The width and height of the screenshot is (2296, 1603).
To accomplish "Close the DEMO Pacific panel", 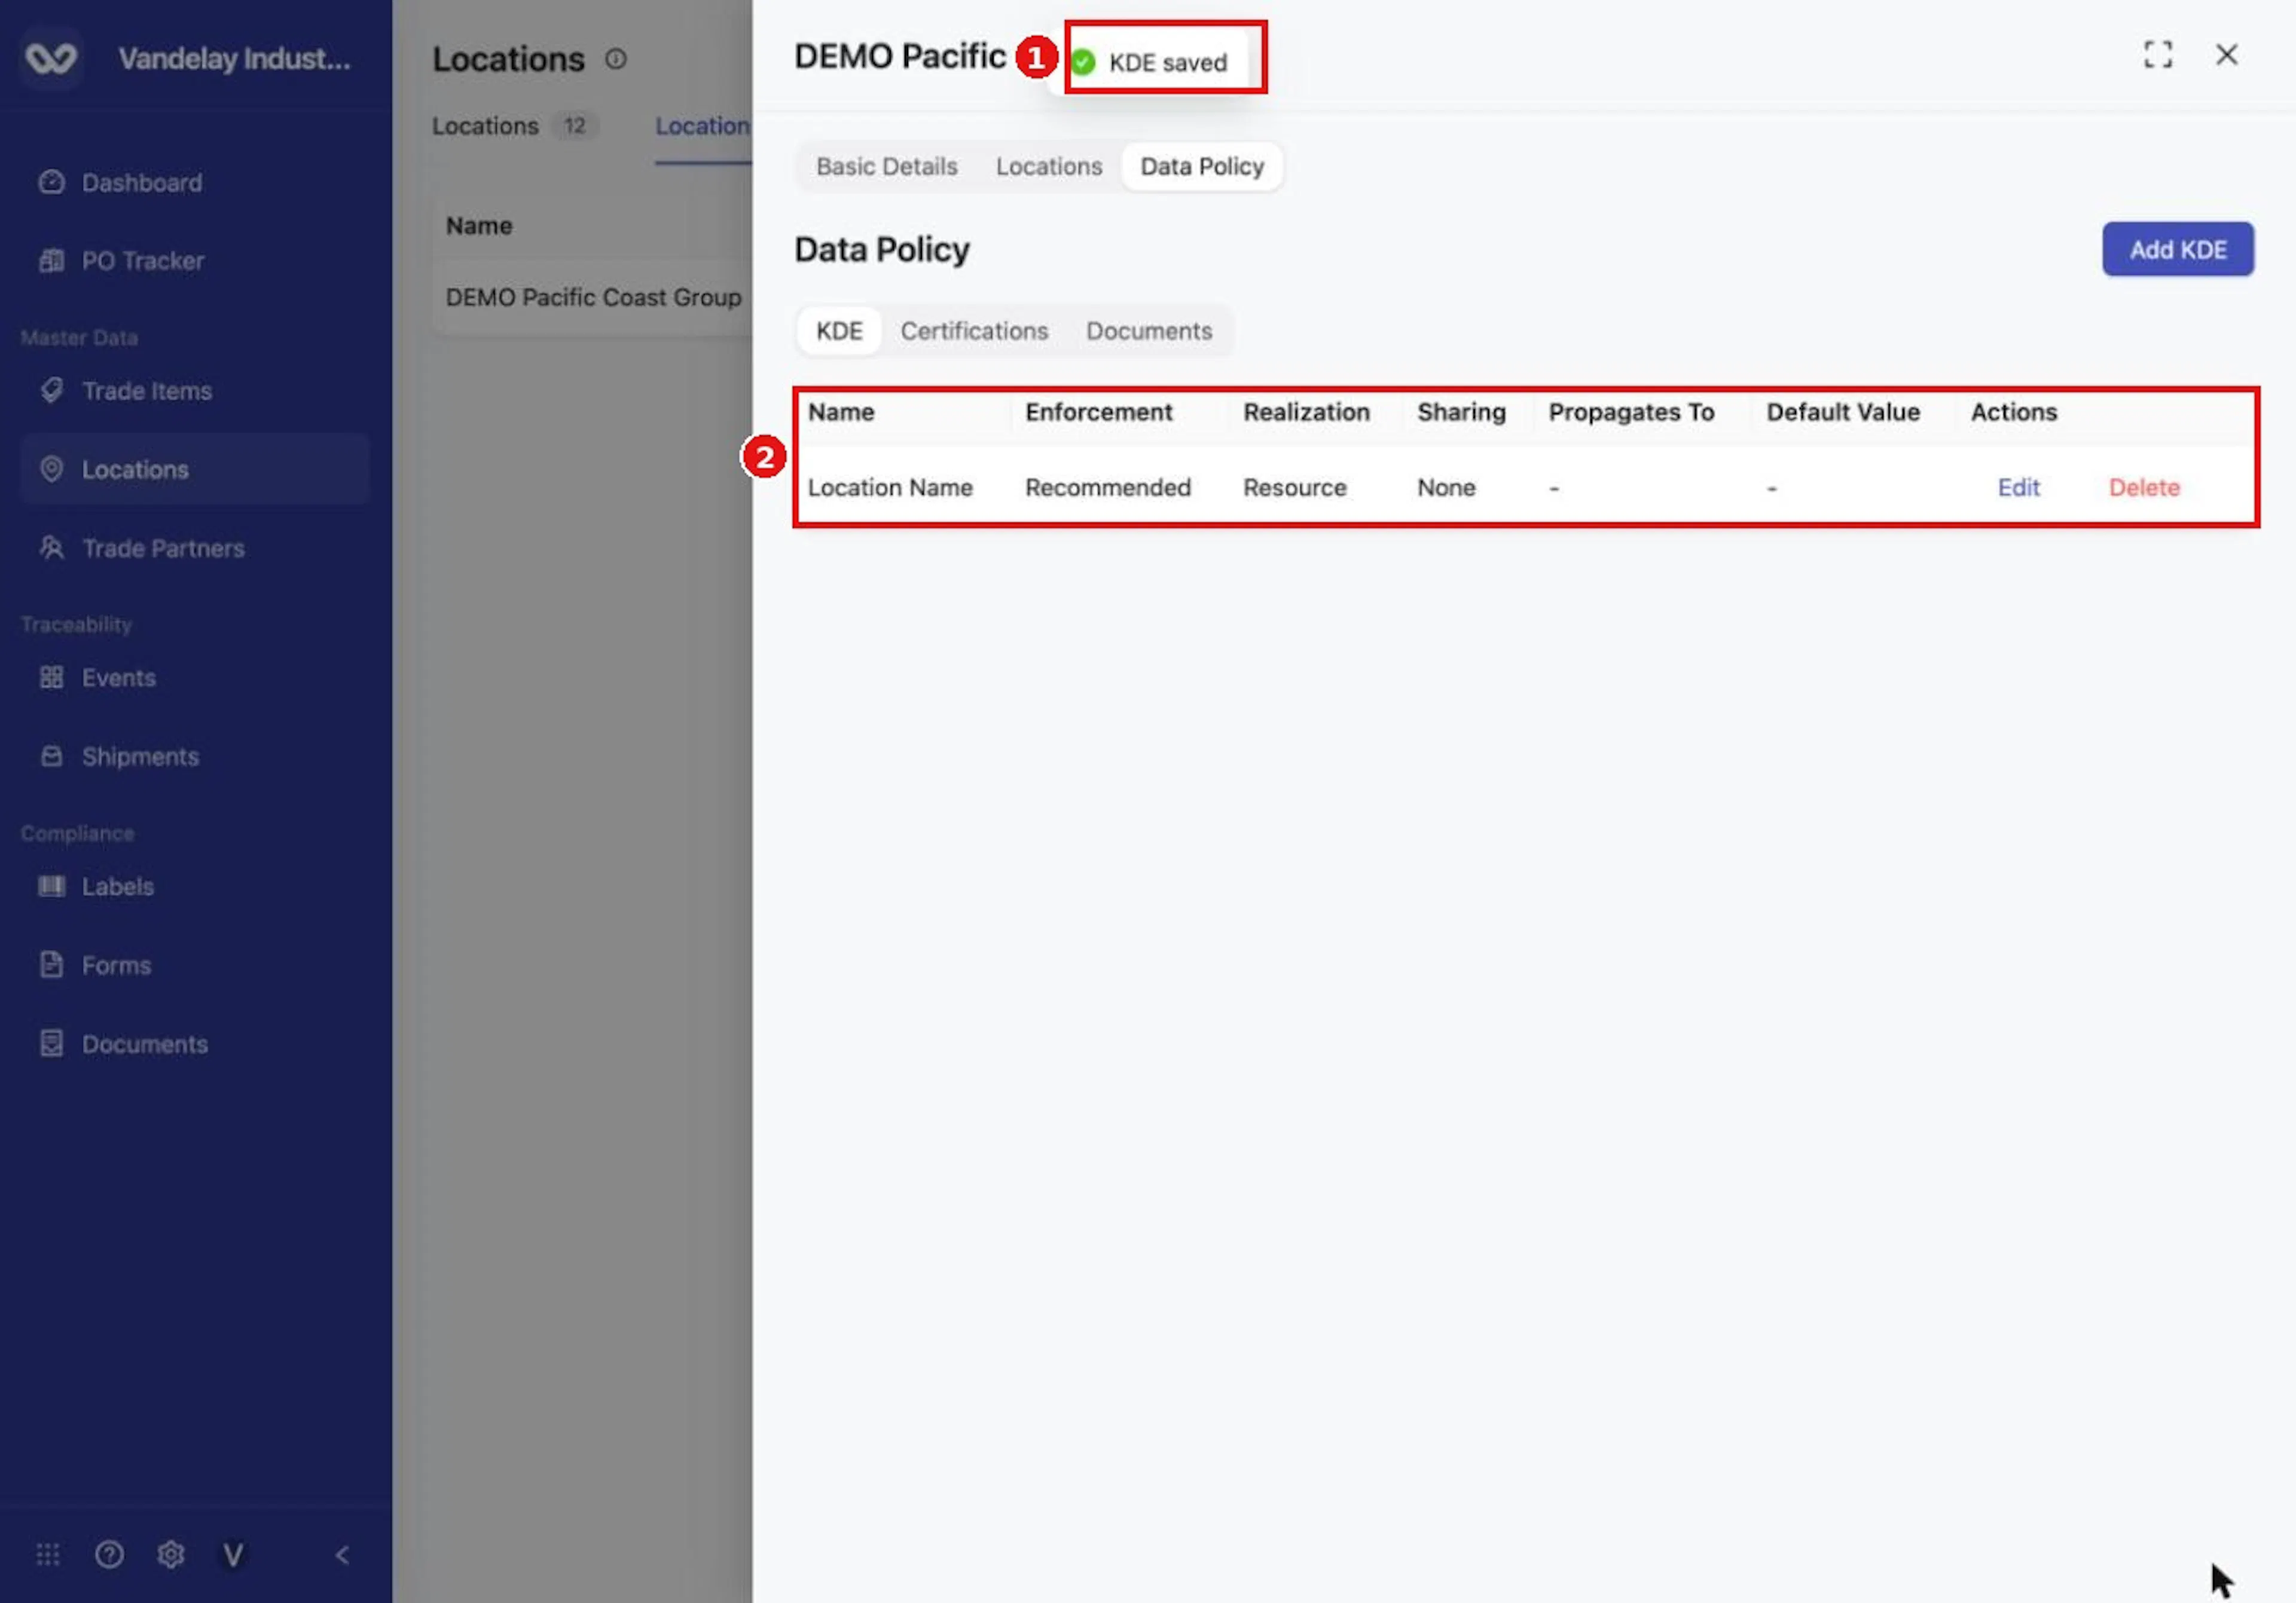I will 2226,54.
